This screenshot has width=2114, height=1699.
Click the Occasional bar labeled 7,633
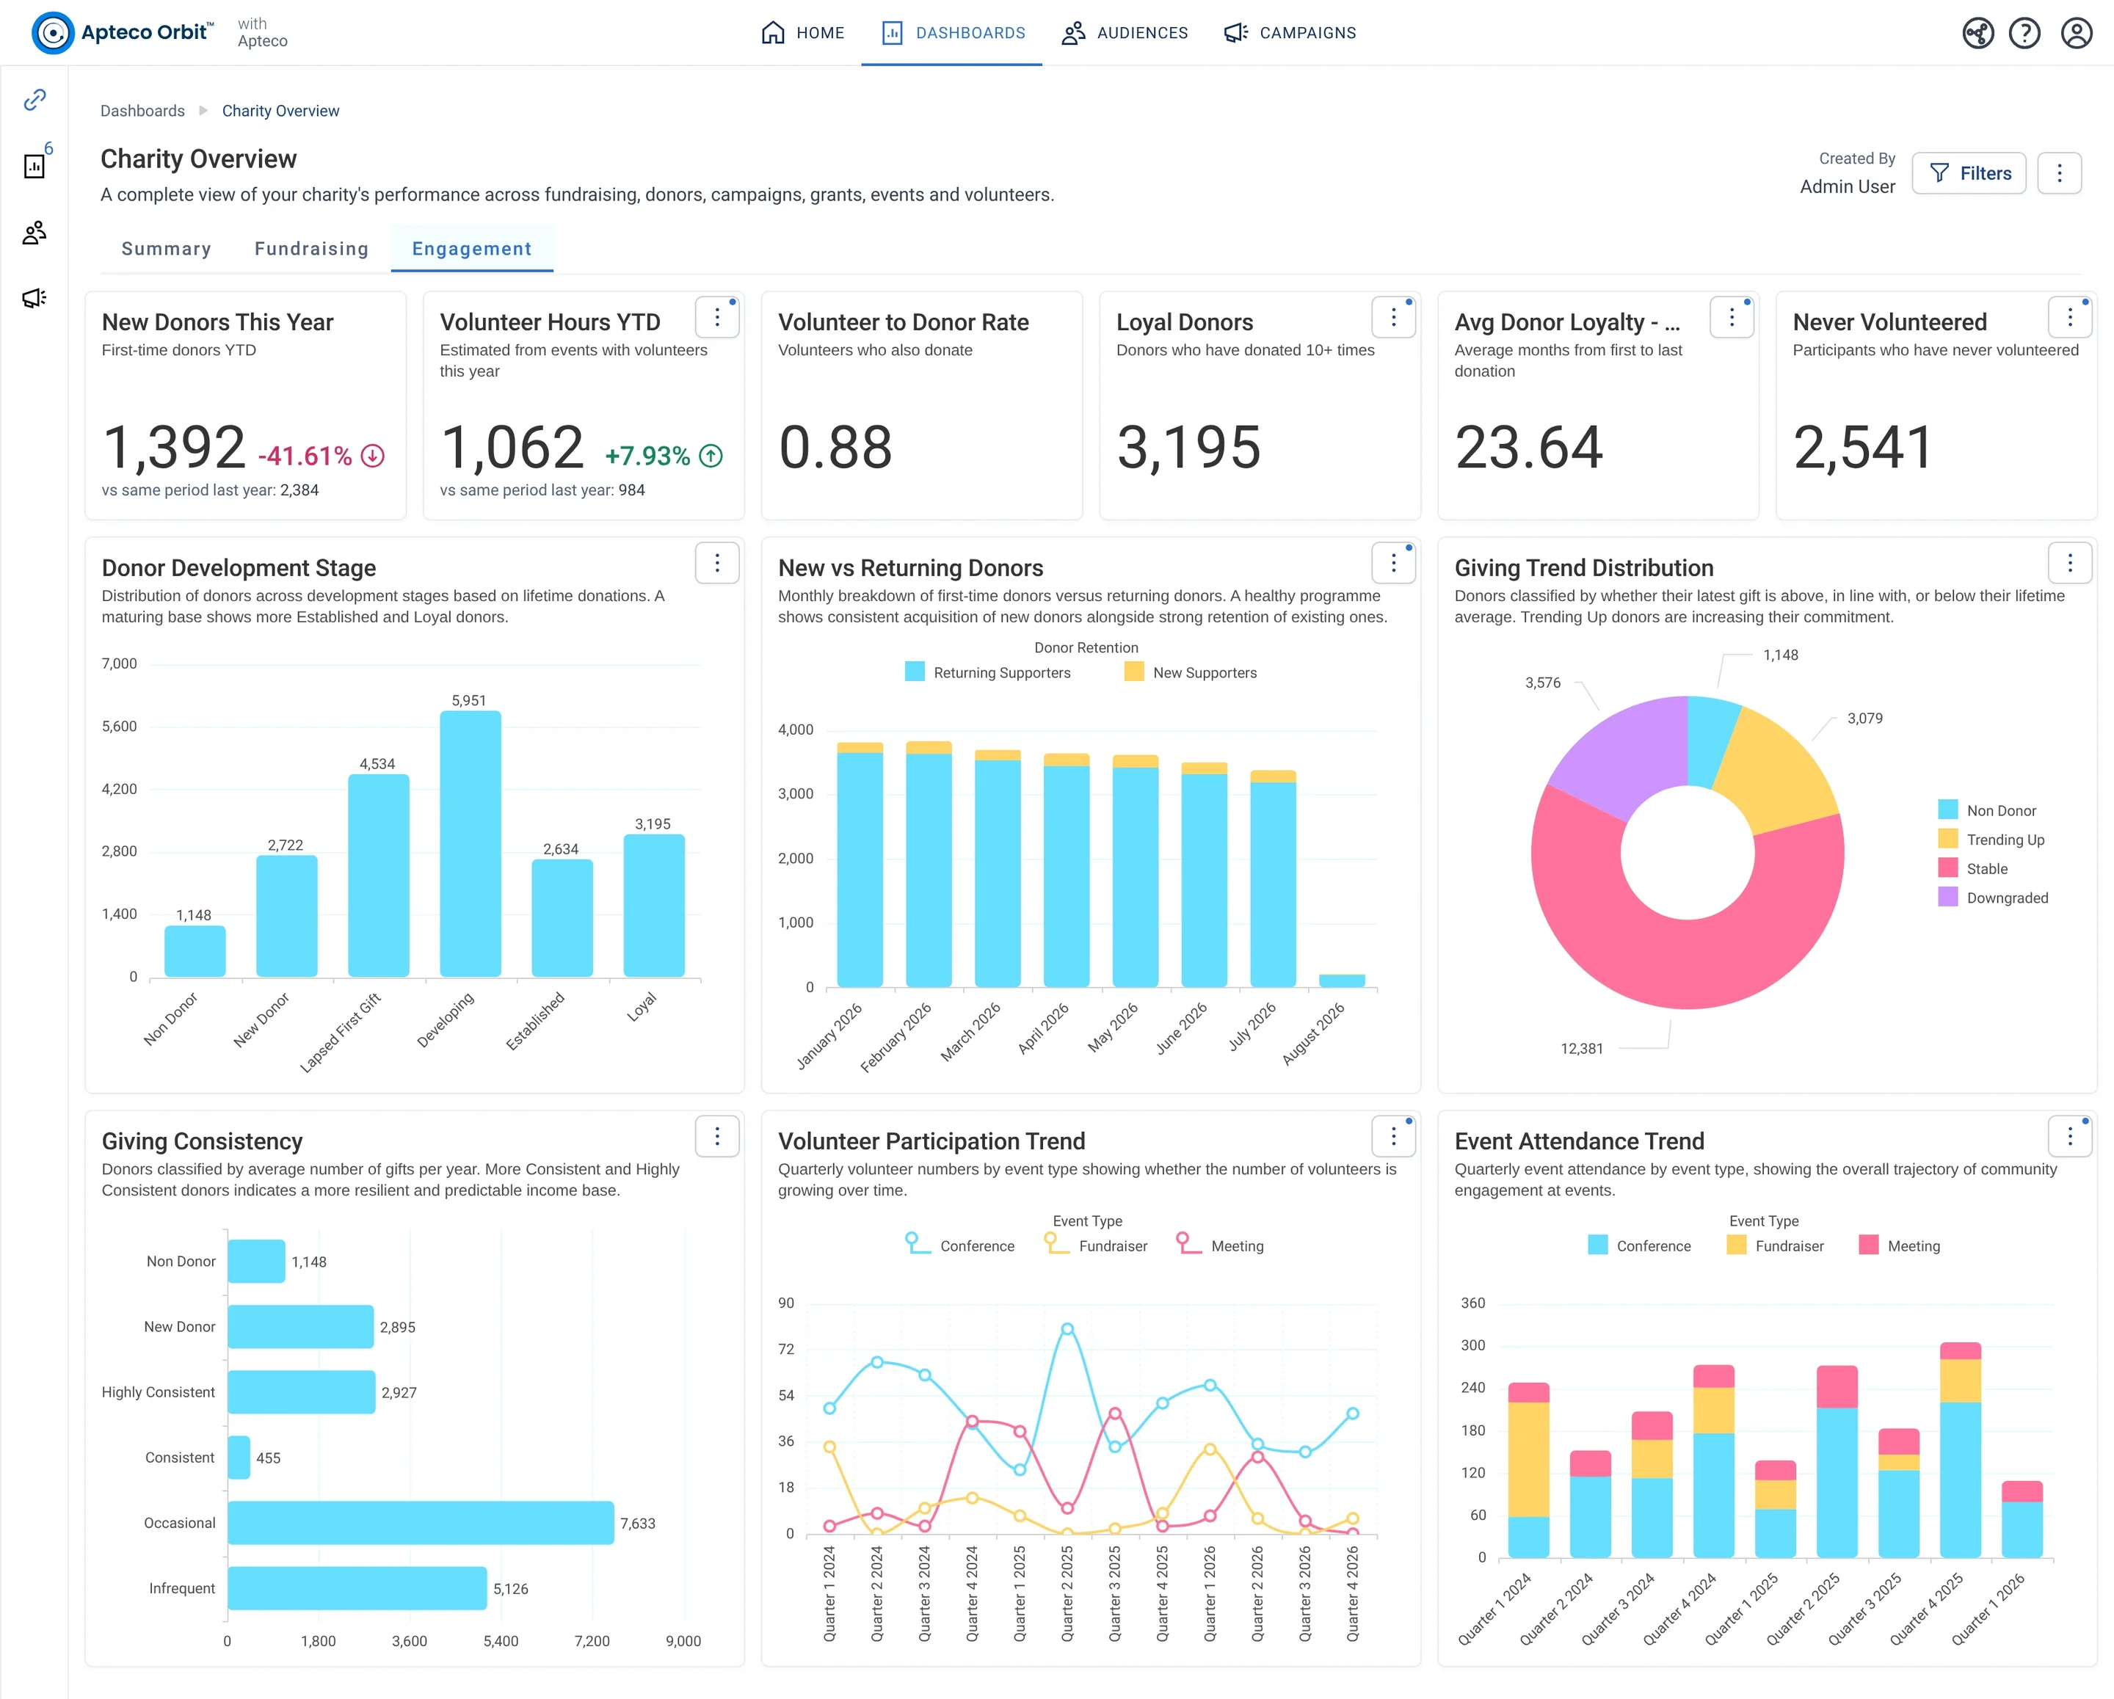coord(421,1523)
